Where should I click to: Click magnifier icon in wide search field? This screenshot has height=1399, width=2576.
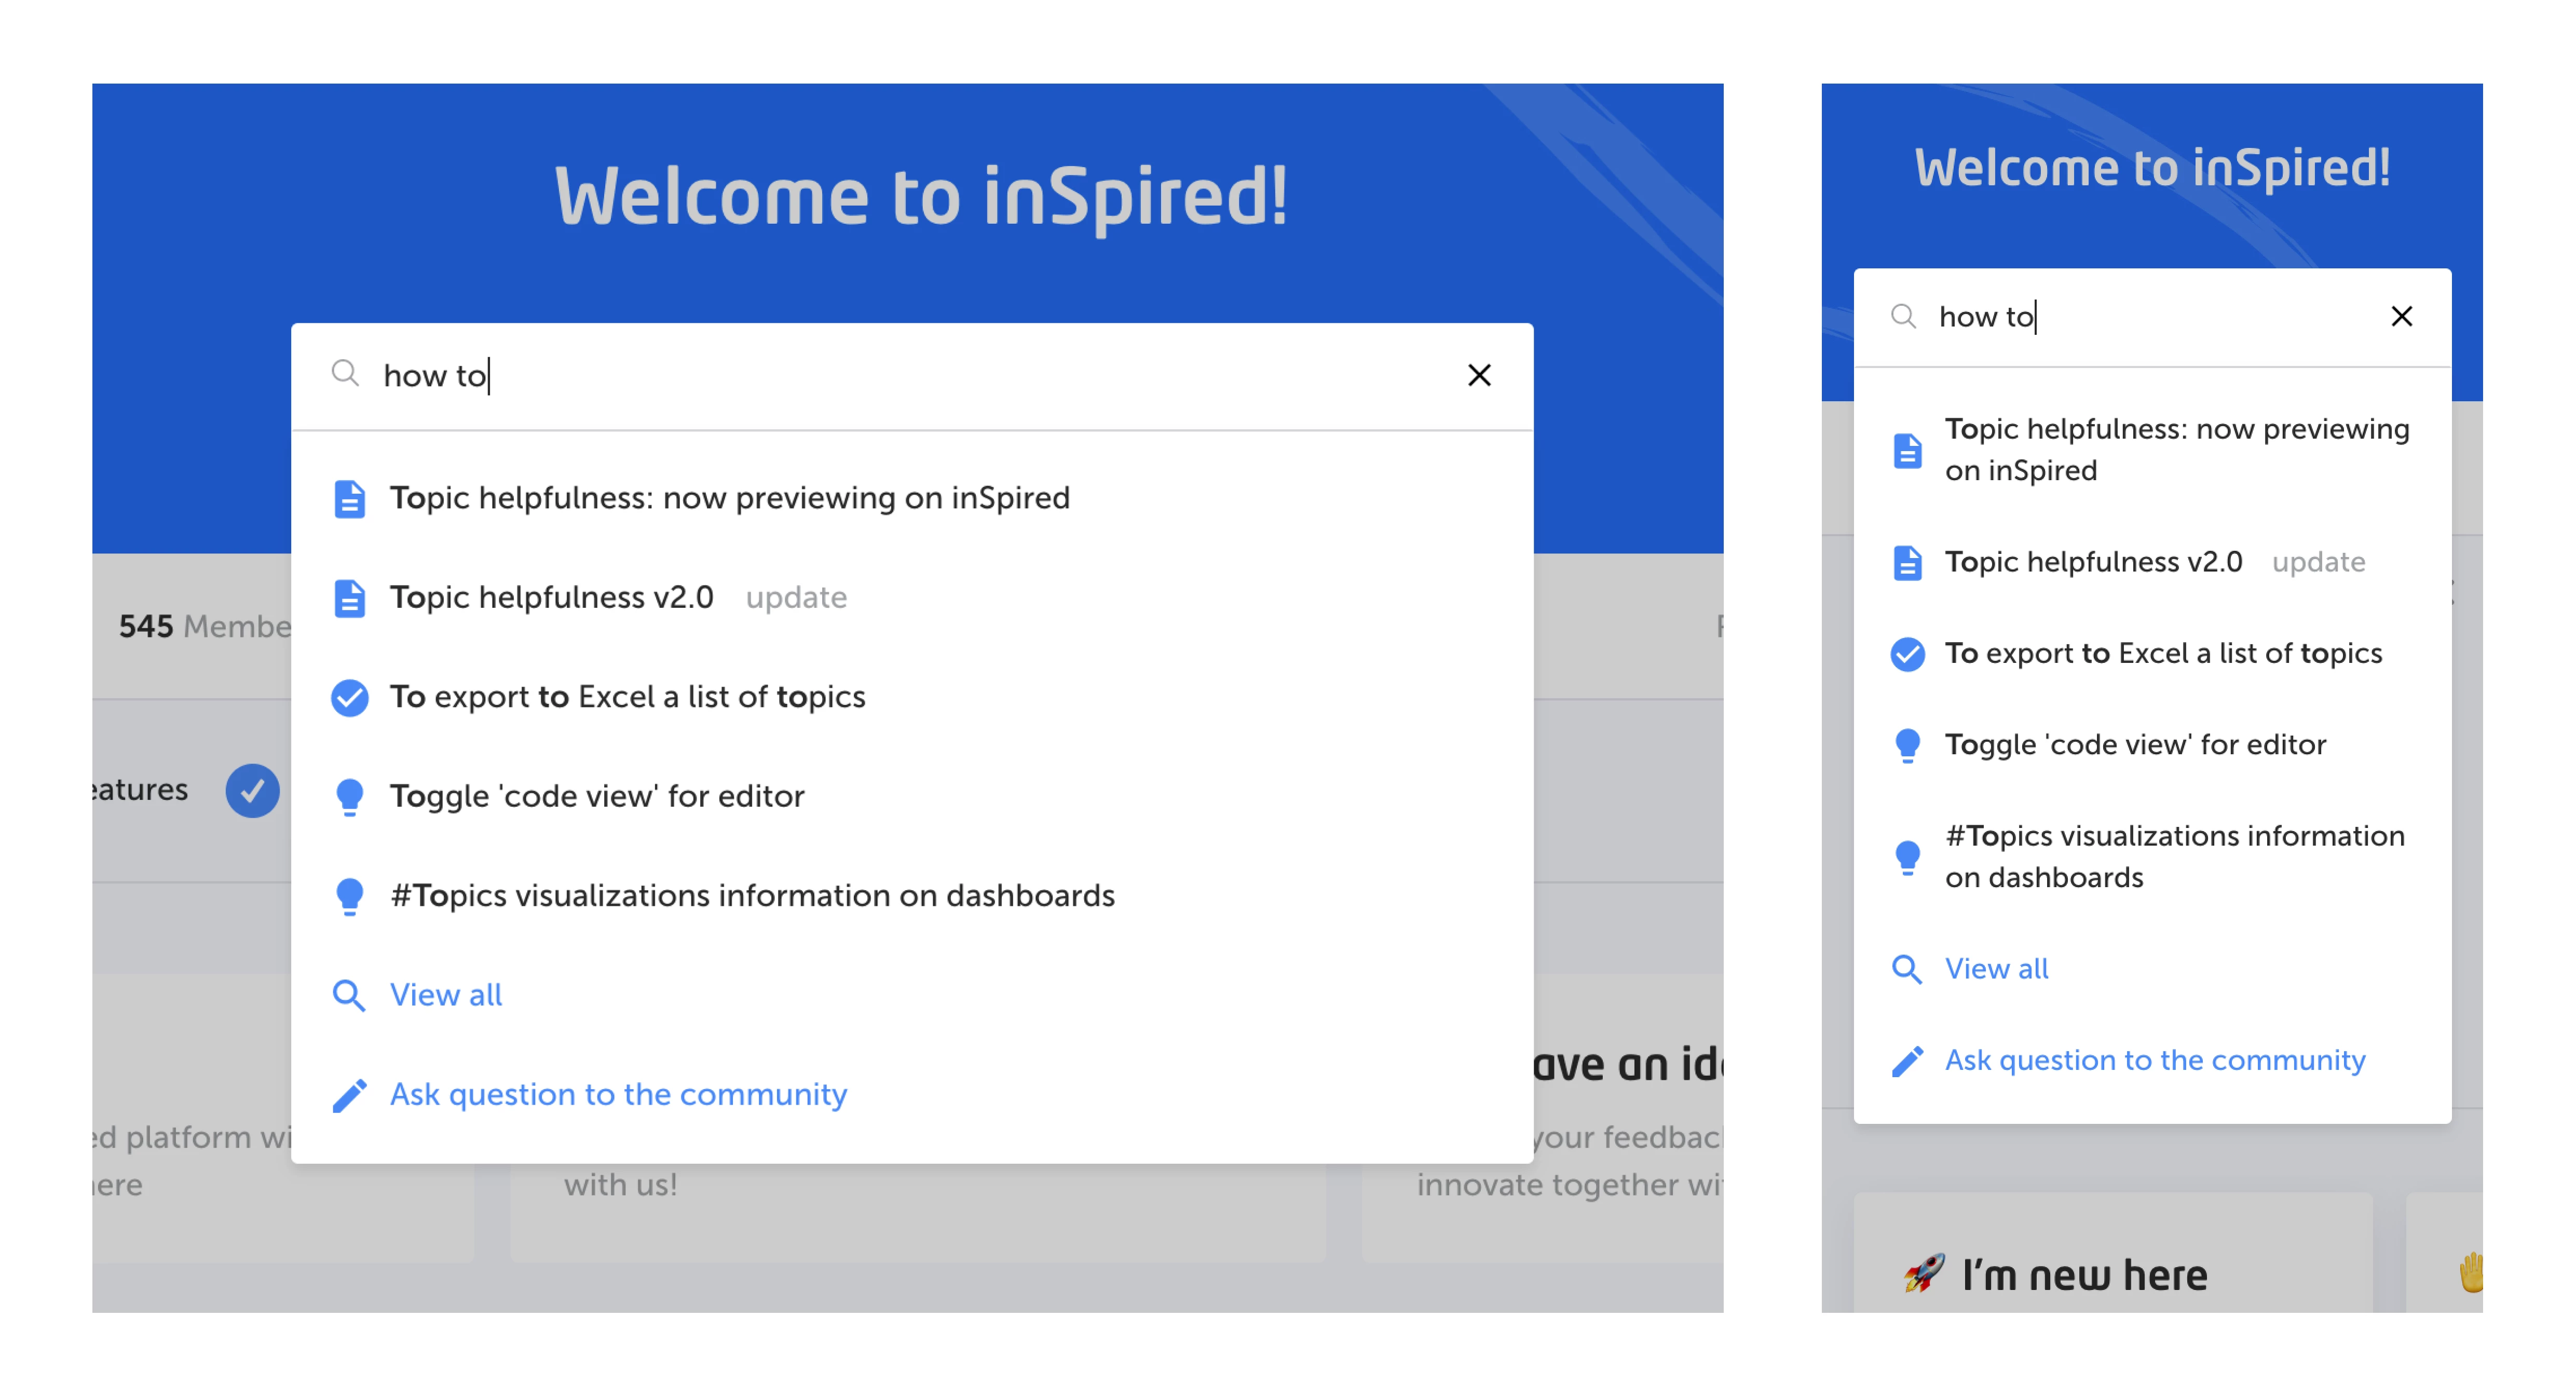point(345,374)
